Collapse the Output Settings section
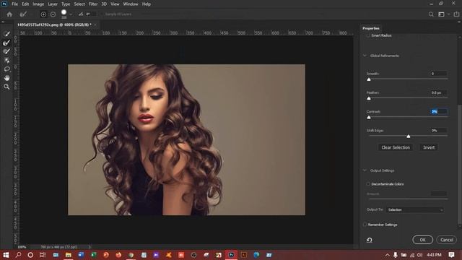This screenshot has width=462, height=260. pos(365,170)
